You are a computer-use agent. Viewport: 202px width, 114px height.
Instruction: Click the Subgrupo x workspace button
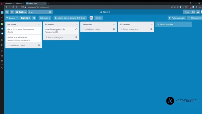click(45, 18)
